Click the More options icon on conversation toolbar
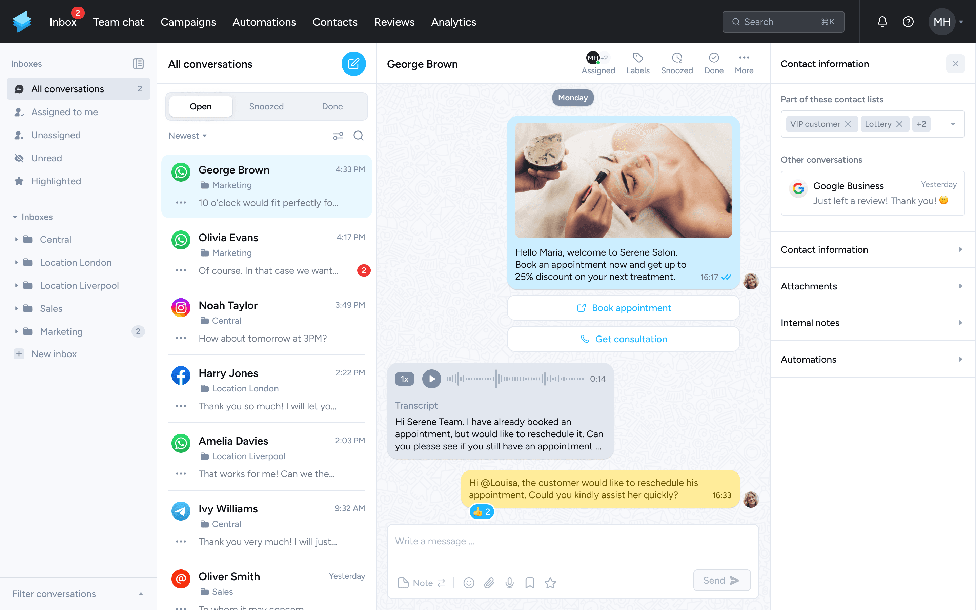 tap(744, 58)
